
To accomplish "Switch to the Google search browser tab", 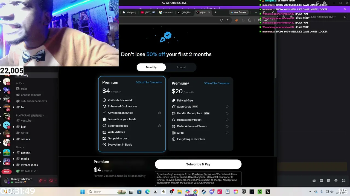I will (x=166, y=12).
